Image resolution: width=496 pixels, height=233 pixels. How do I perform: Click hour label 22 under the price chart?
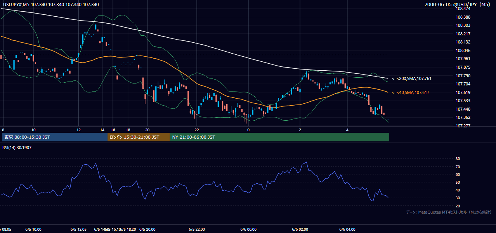click(197, 130)
